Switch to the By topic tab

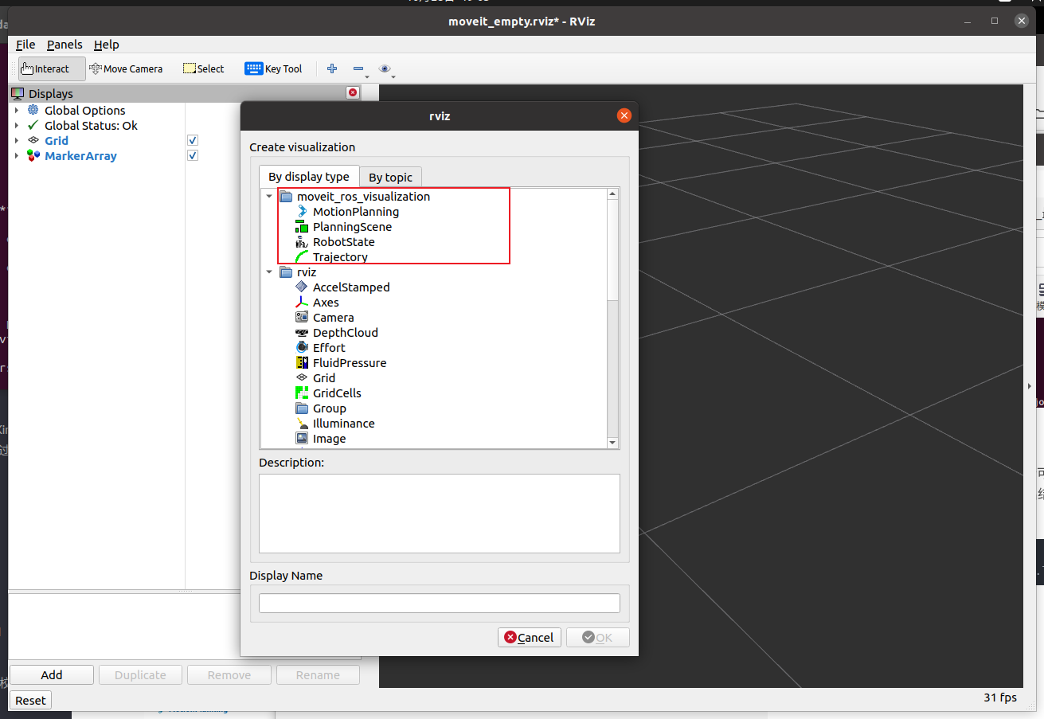(x=390, y=177)
